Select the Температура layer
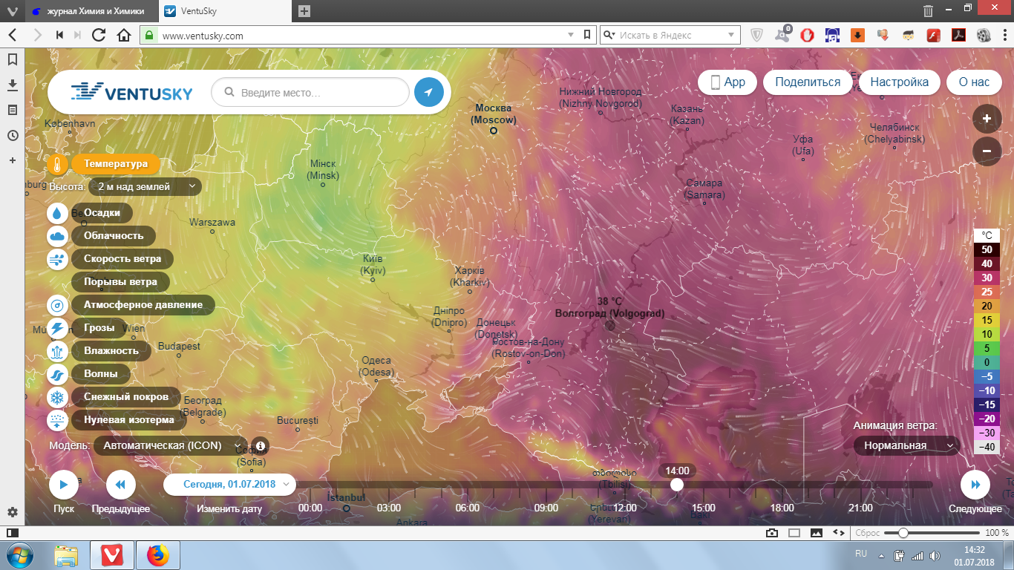1014x570 pixels. (x=115, y=164)
